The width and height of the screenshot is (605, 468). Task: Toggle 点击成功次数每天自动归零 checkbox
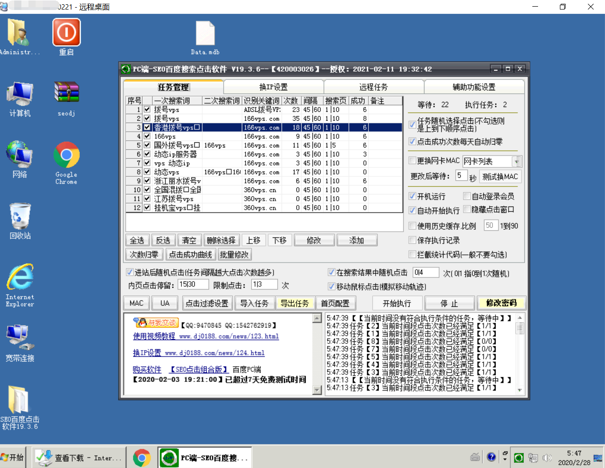412,142
